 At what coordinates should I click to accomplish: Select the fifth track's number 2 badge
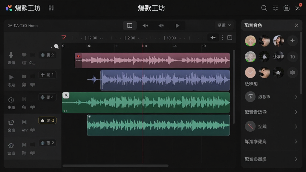[48, 143]
